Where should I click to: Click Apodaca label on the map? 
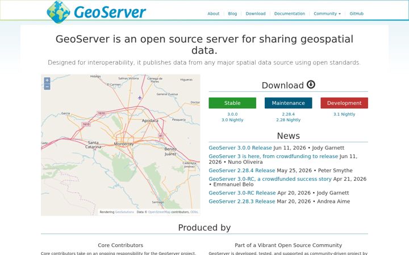(x=150, y=121)
